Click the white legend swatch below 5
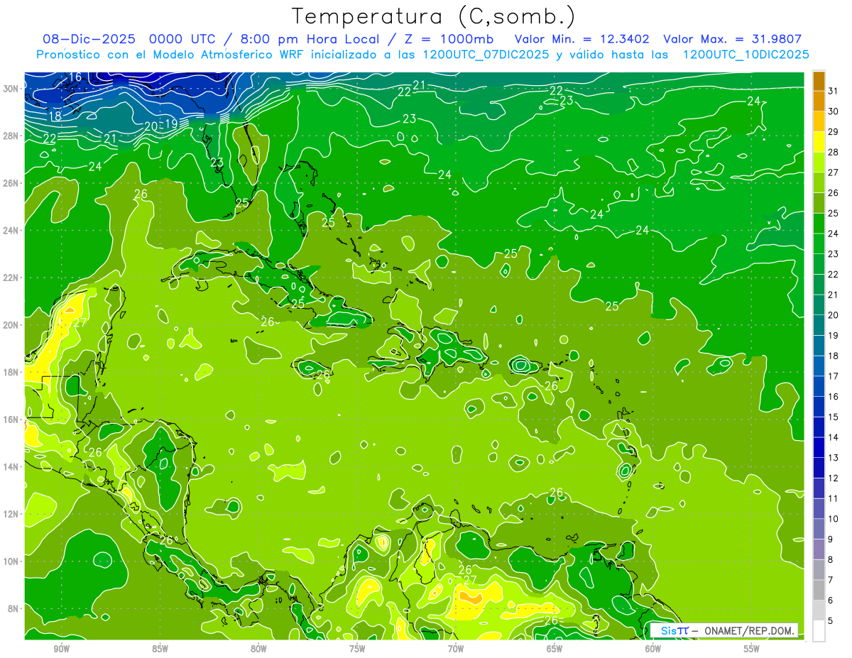This screenshot has height=658, width=852. click(819, 631)
